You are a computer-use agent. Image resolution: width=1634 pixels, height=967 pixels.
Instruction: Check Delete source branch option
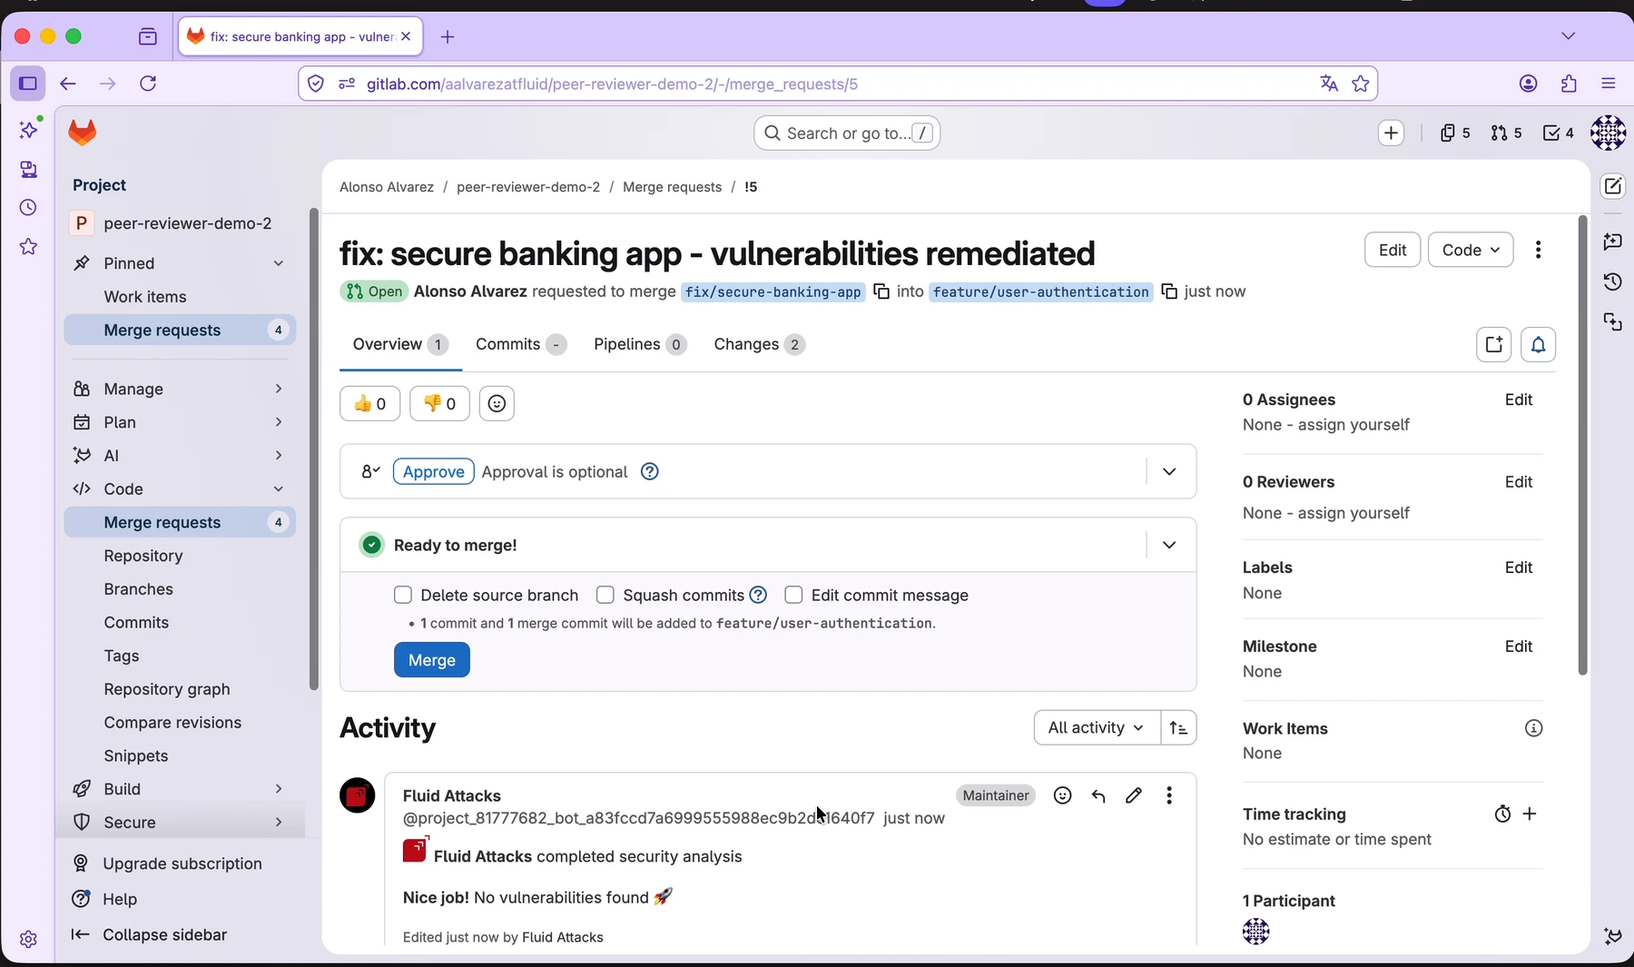tap(403, 595)
